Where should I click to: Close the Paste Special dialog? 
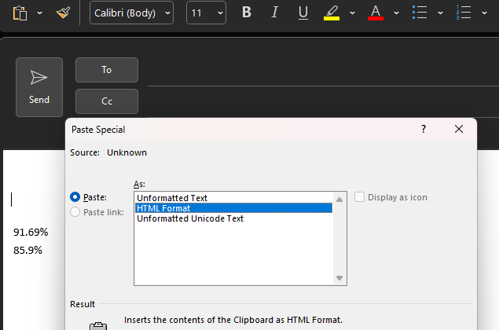click(x=459, y=129)
